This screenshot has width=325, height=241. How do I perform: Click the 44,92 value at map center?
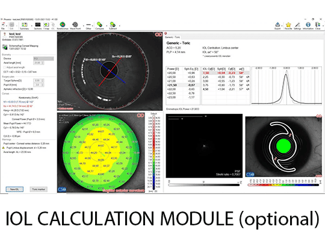(x=101, y=146)
